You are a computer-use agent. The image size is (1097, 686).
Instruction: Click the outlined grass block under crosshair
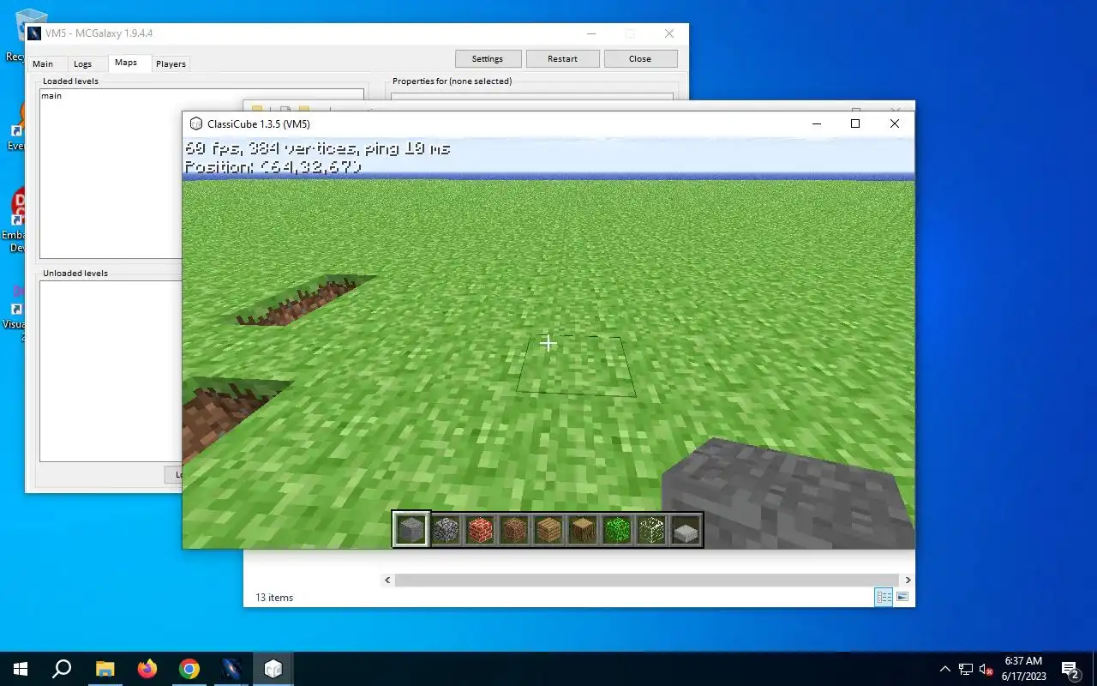click(x=576, y=366)
